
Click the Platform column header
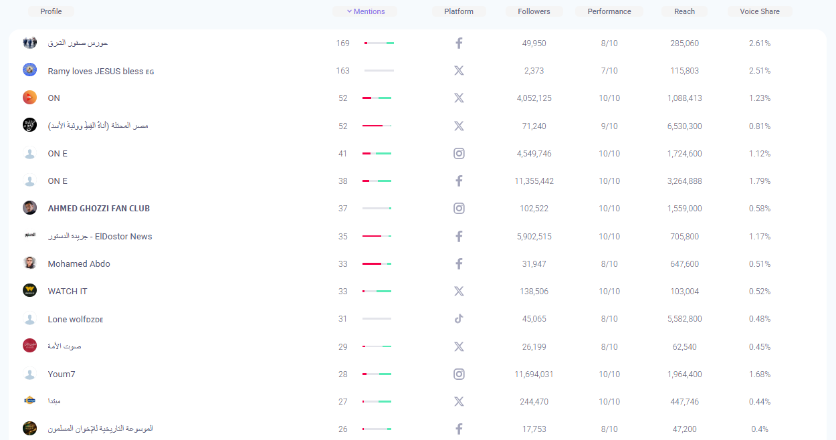(x=459, y=11)
